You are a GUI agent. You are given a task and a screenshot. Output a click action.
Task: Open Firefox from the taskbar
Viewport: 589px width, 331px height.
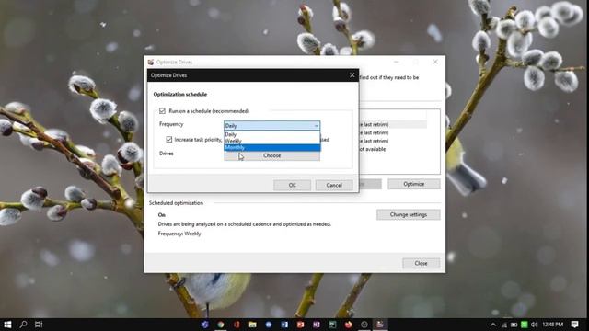pyautogui.click(x=348, y=325)
